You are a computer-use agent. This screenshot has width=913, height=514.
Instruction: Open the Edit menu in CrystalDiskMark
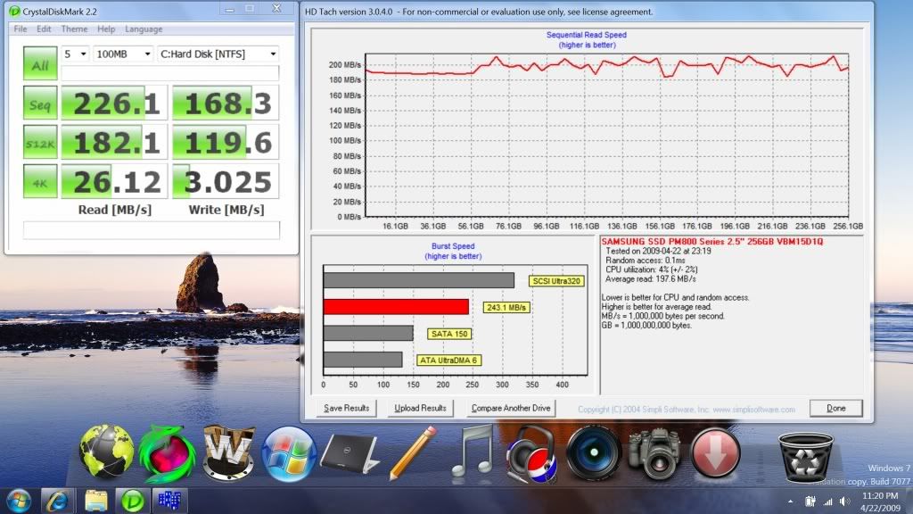pos(44,29)
